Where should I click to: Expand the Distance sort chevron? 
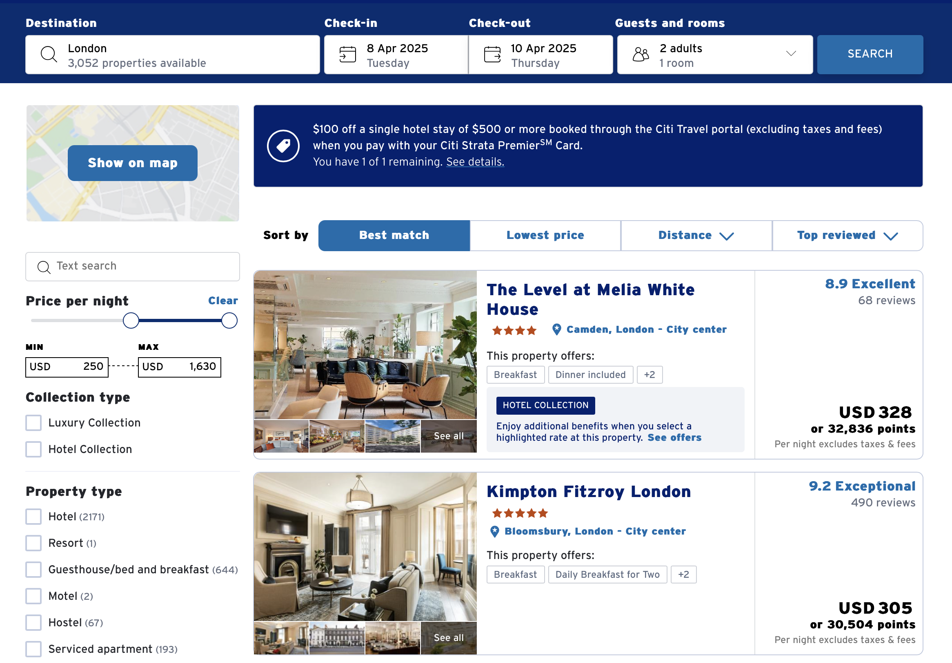[x=726, y=236]
